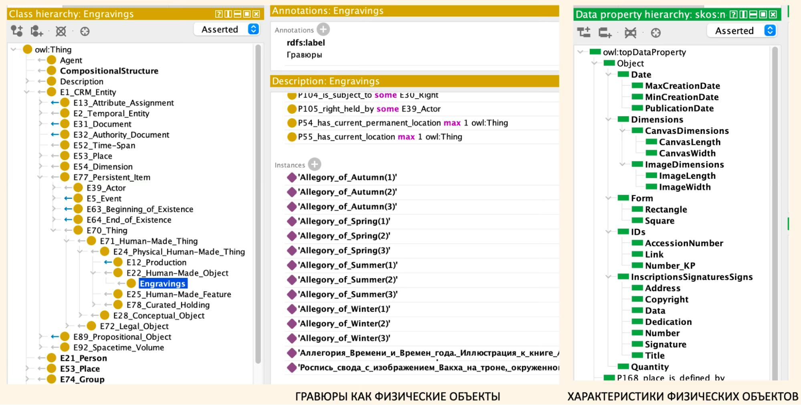This screenshot has height=405, width=801.
Task: Click the class hierarchy vertical scrollbar
Action: coord(258,200)
